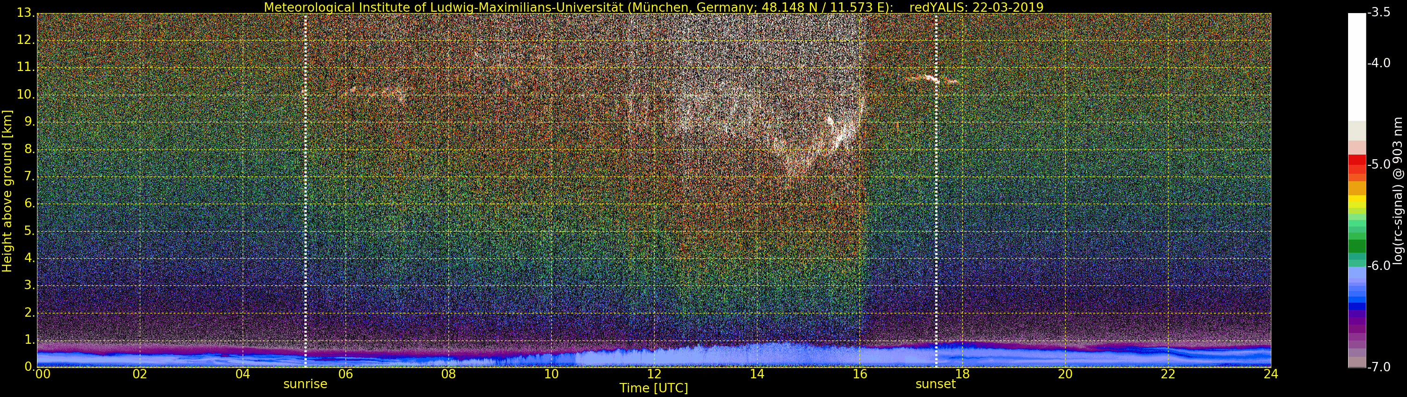Click the 'Time [UTC]' axis label
Image resolution: width=1407 pixels, height=397 pixels.
[x=653, y=388]
